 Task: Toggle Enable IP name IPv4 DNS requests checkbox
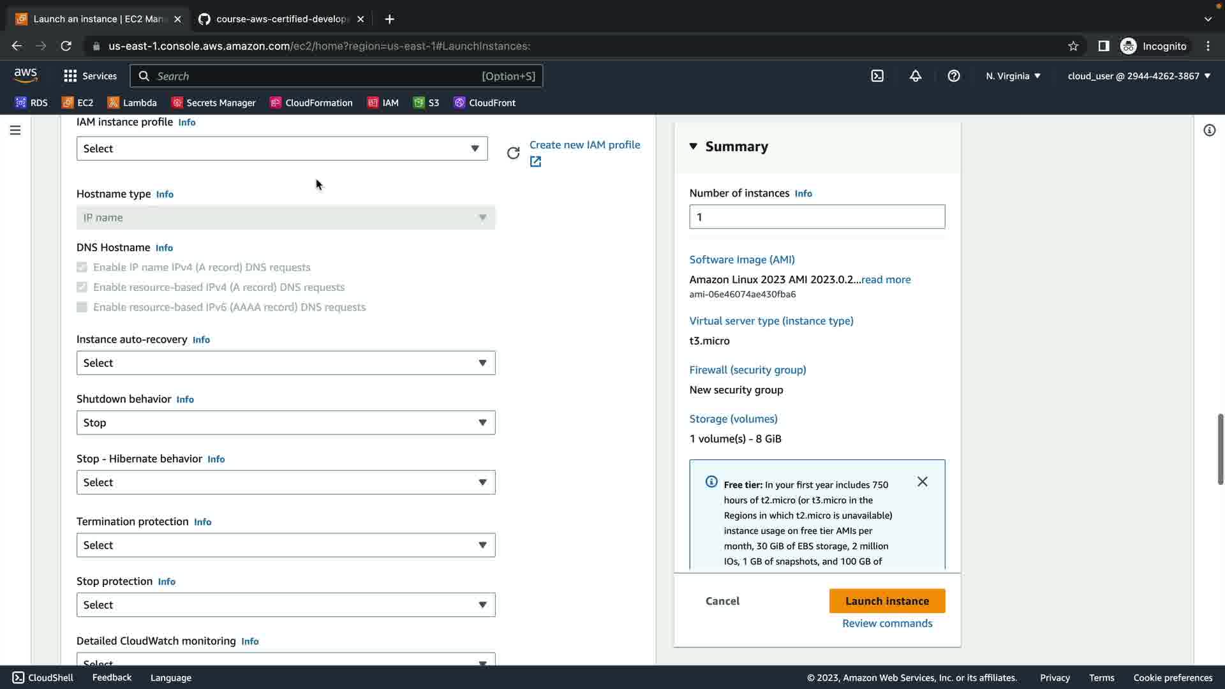[x=82, y=267]
